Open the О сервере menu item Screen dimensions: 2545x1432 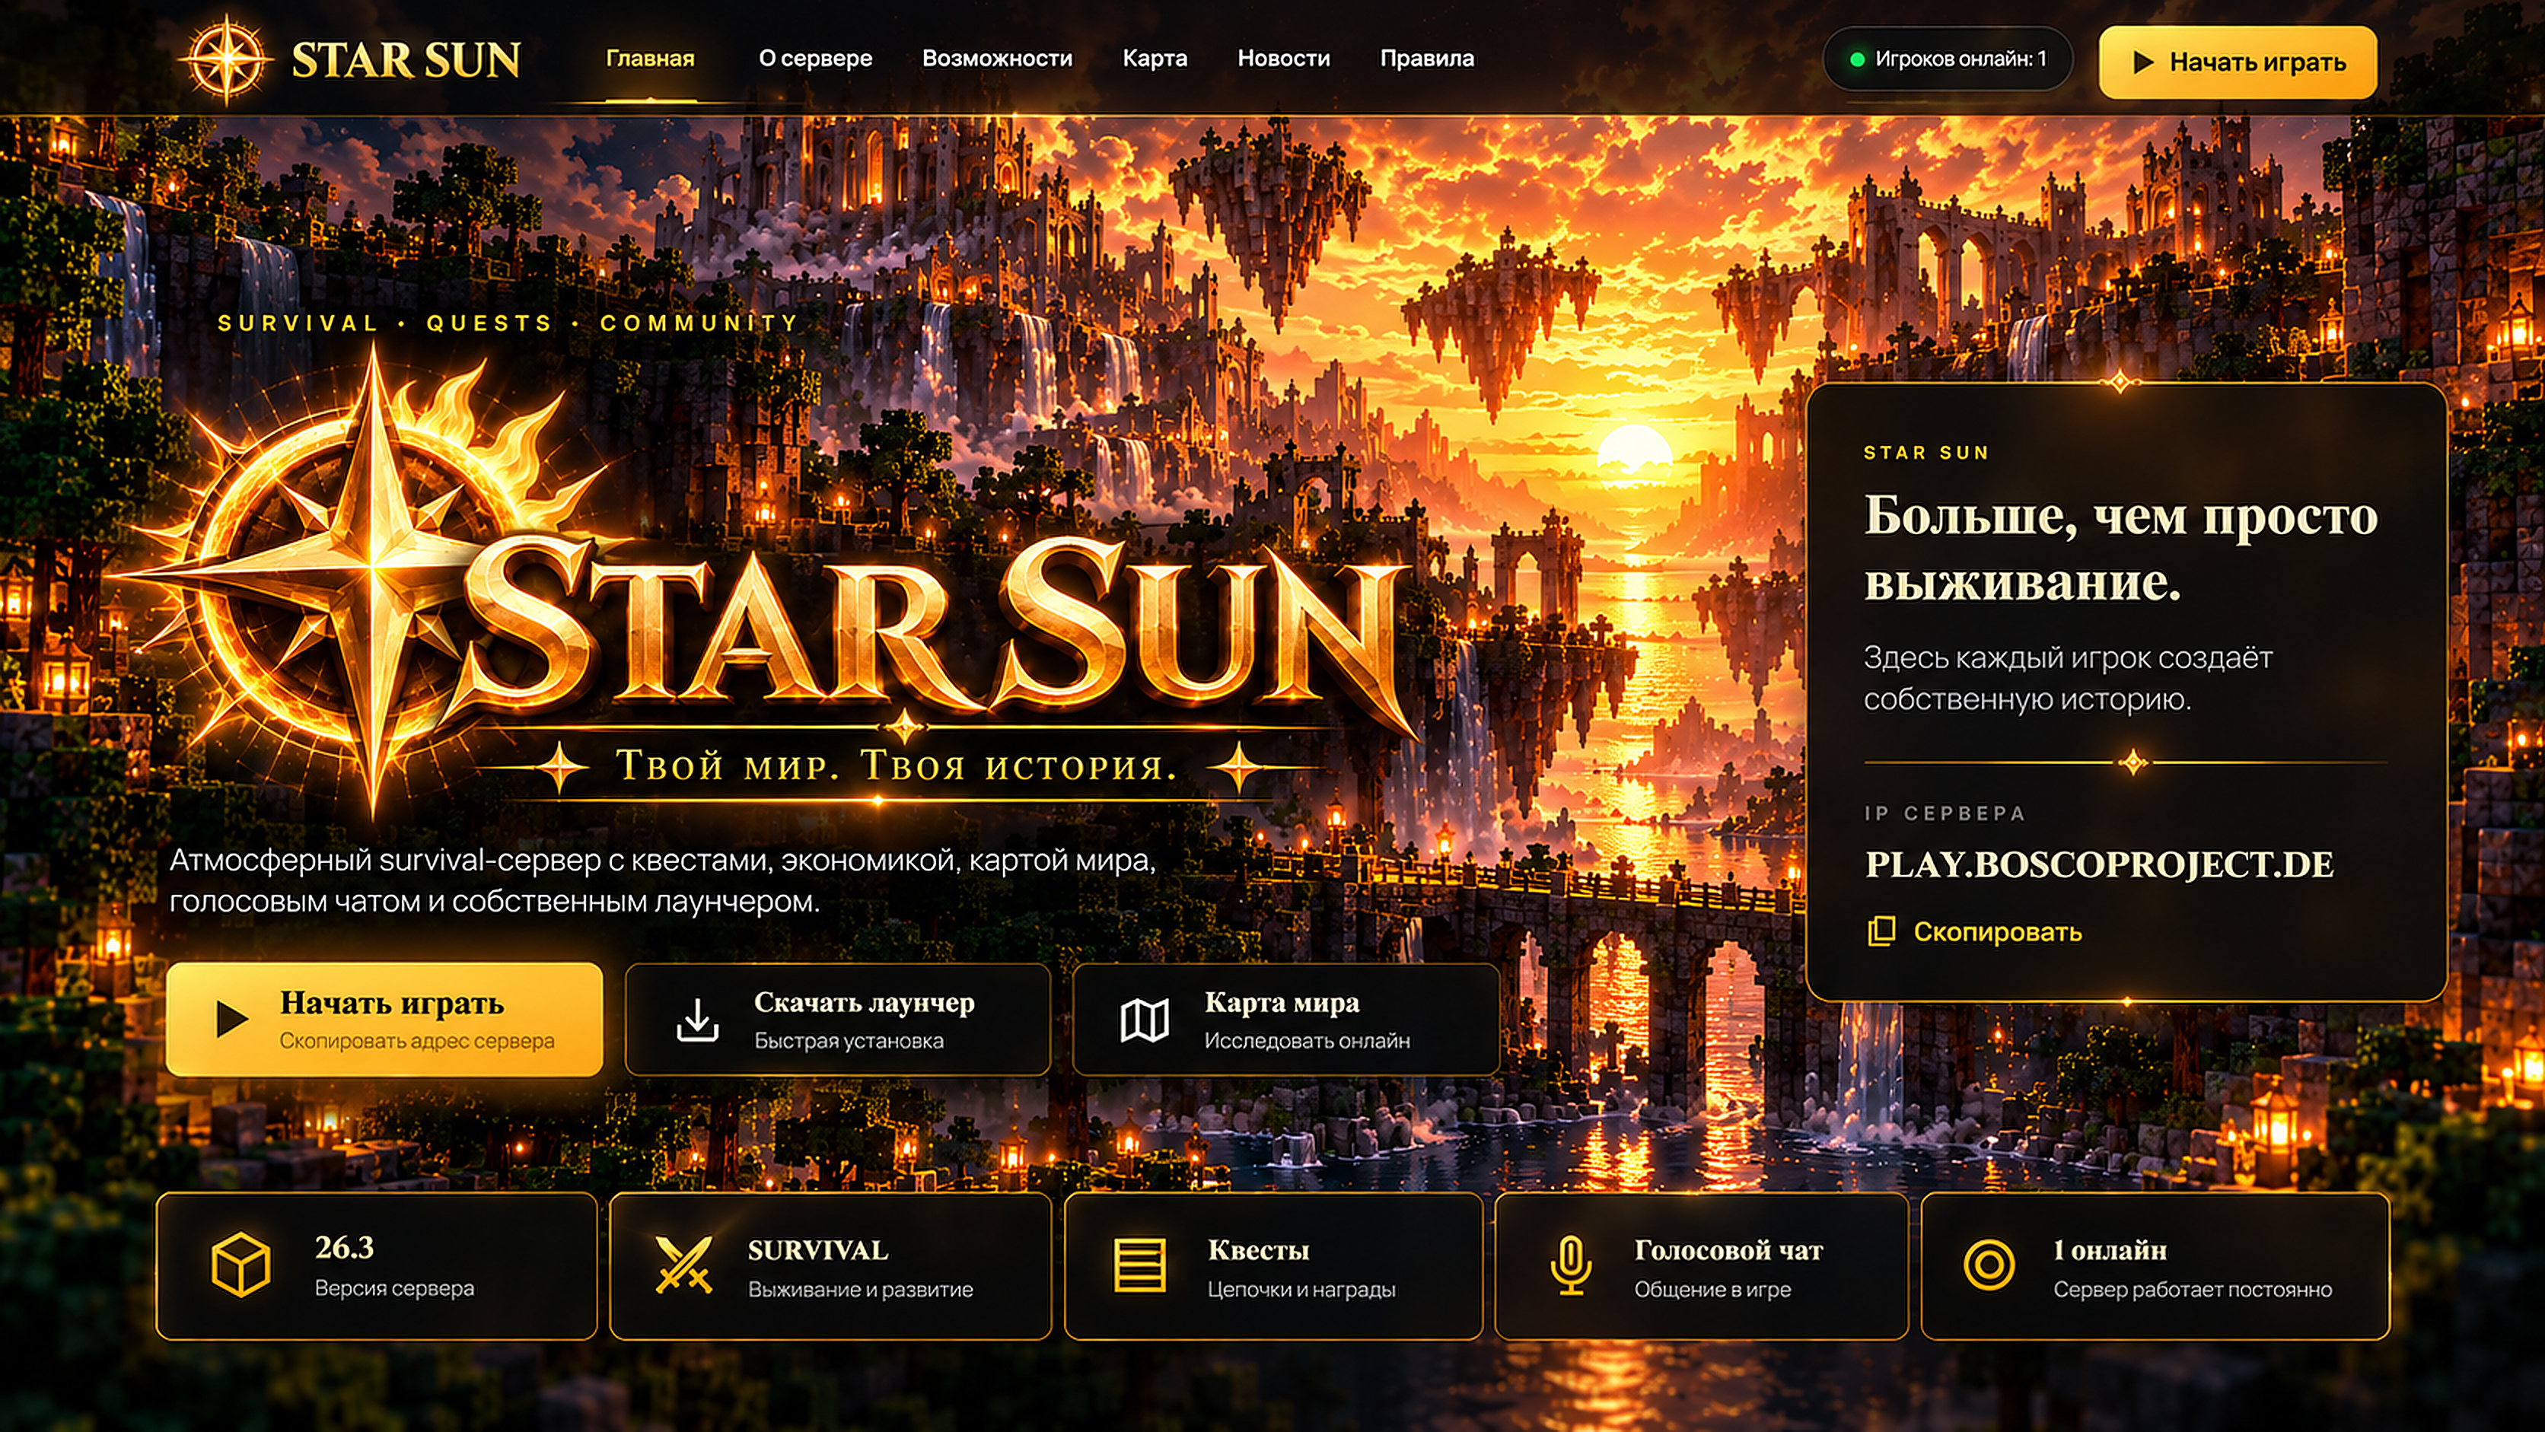[x=815, y=59]
